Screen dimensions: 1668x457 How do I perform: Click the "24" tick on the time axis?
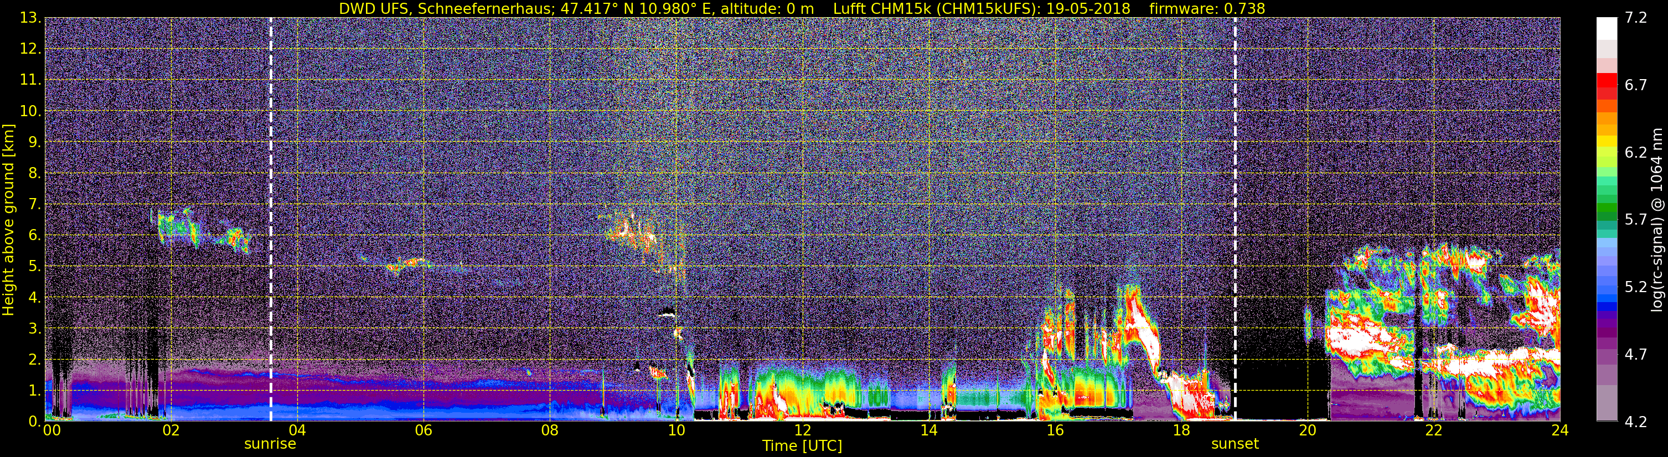click(1560, 430)
